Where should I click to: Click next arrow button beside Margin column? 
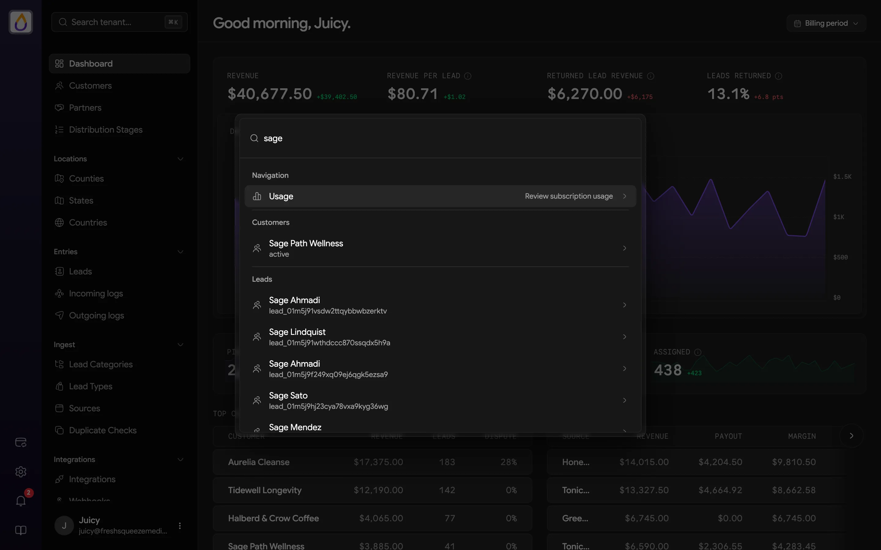[x=852, y=436]
